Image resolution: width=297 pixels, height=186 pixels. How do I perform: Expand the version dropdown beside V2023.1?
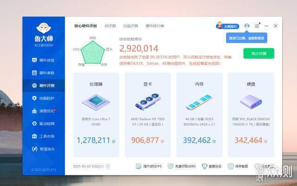pos(108,167)
